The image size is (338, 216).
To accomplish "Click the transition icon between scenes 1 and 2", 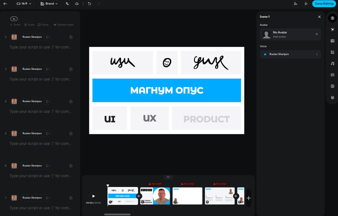I will [139, 196].
